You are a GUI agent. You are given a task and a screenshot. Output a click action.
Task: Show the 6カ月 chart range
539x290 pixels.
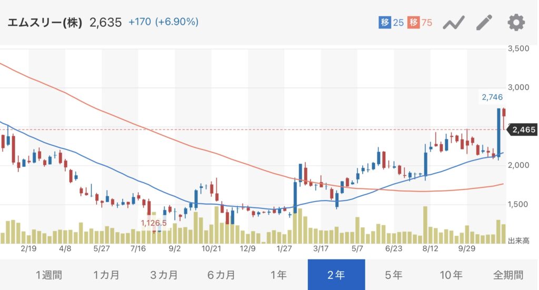221,275
